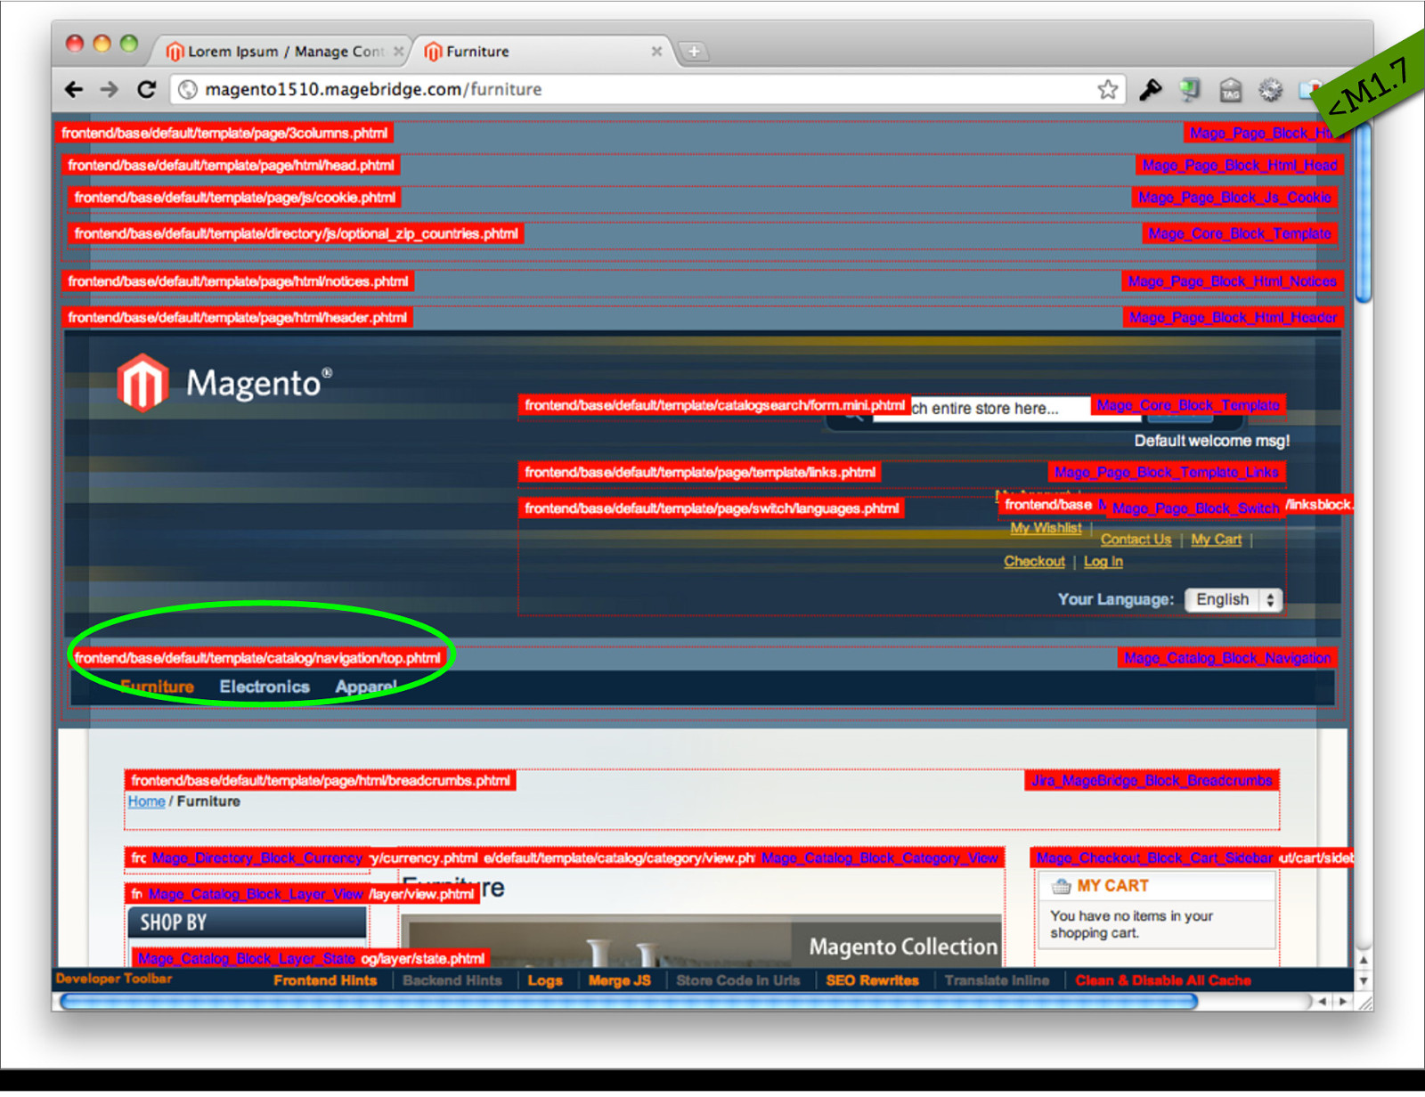Open the Furniture category menu

[158, 687]
